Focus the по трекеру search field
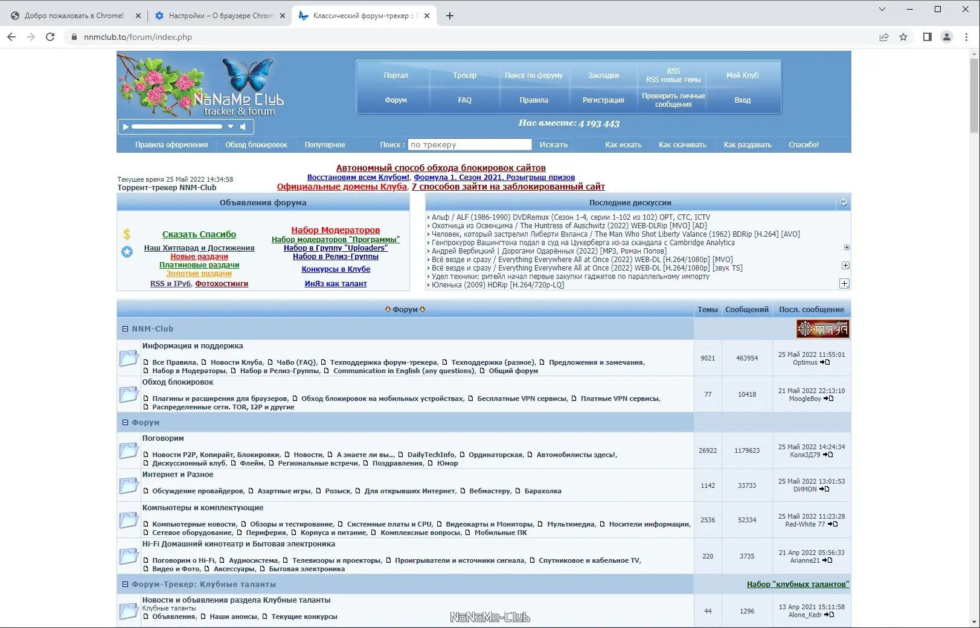 pyautogui.click(x=470, y=145)
